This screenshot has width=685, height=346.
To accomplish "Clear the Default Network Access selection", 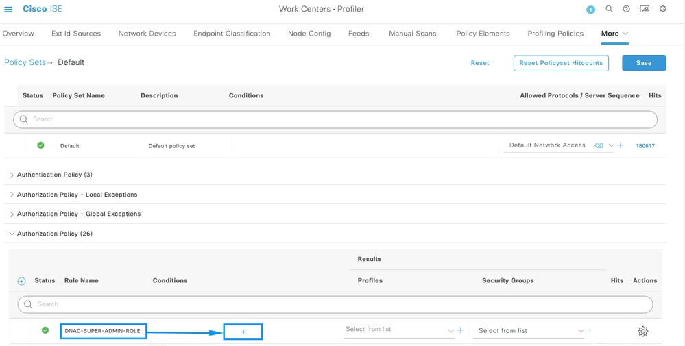I will click(x=599, y=145).
